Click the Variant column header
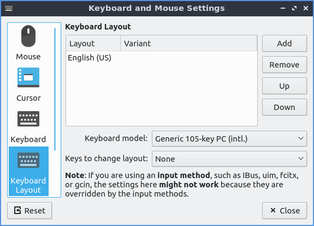This screenshot has height=226, width=314. point(188,44)
